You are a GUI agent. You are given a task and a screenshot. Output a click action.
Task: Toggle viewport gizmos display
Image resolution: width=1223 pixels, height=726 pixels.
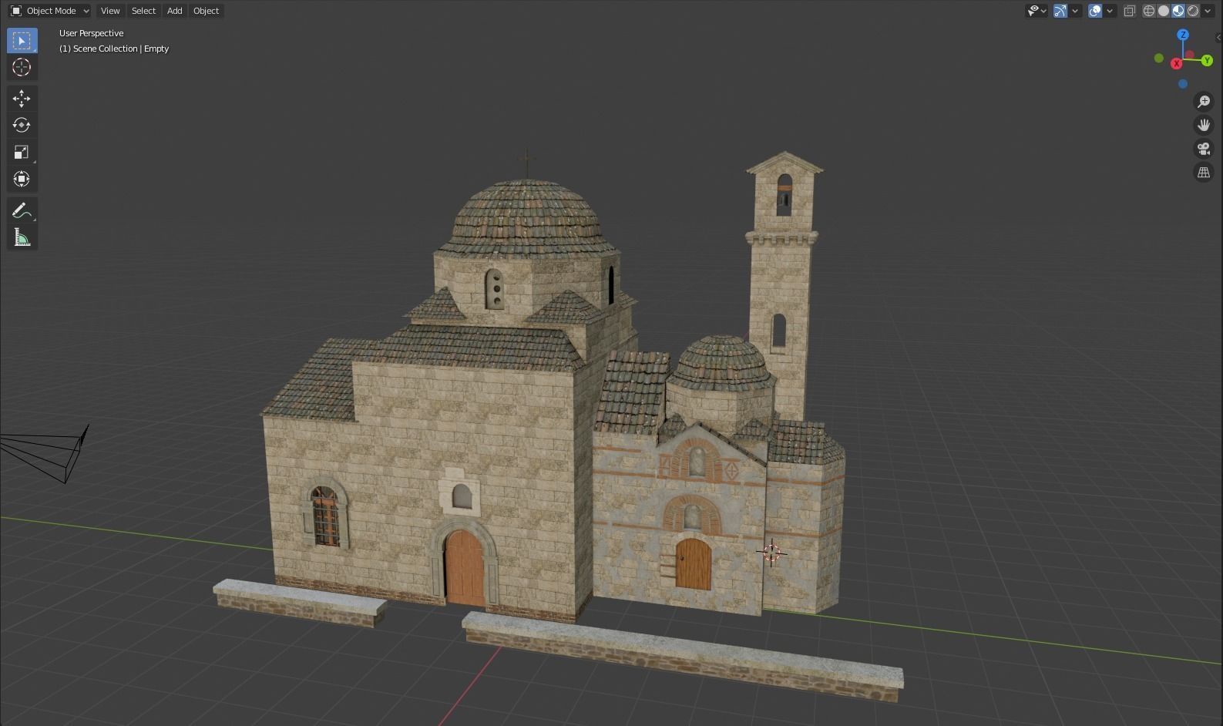1060,11
